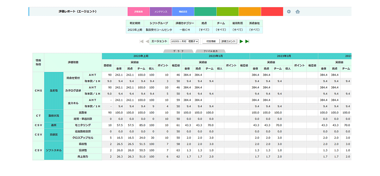
Task: Click the CMS 情報取得 cell
Action: coord(38,90)
